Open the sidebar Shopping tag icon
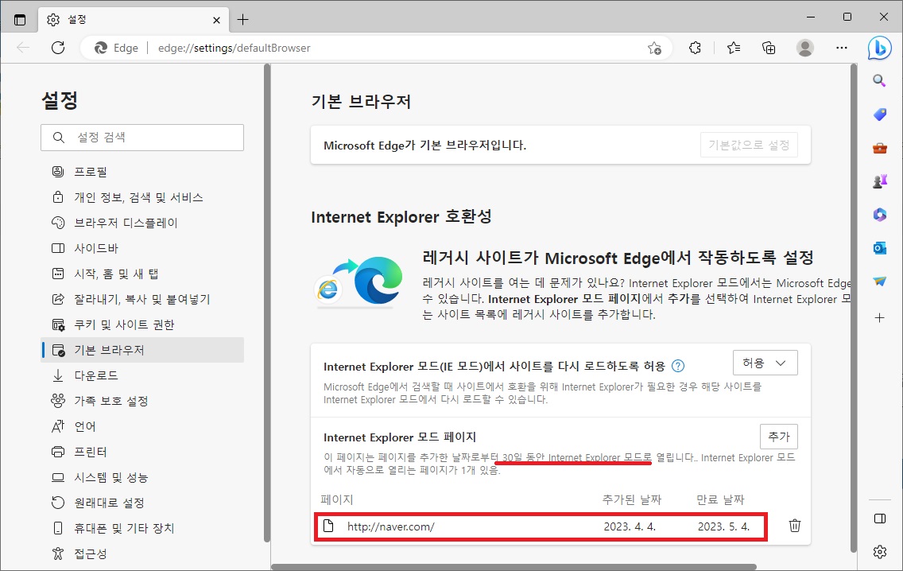 pyautogui.click(x=879, y=115)
